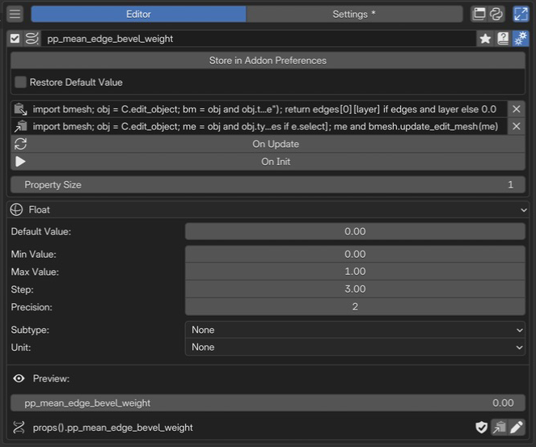The width and height of the screenshot is (536, 447).
Task: Click the star favorite icon
Action: pos(485,39)
